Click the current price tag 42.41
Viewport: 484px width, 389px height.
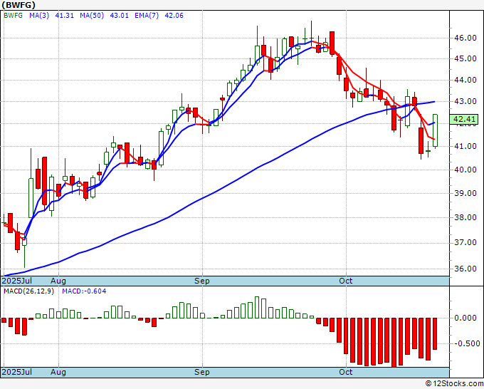(464, 119)
